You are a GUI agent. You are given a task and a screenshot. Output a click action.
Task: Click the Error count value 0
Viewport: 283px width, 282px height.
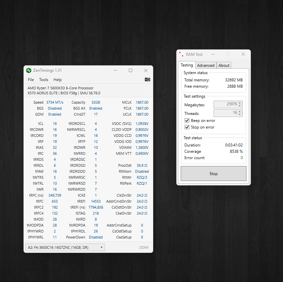click(242, 158)
